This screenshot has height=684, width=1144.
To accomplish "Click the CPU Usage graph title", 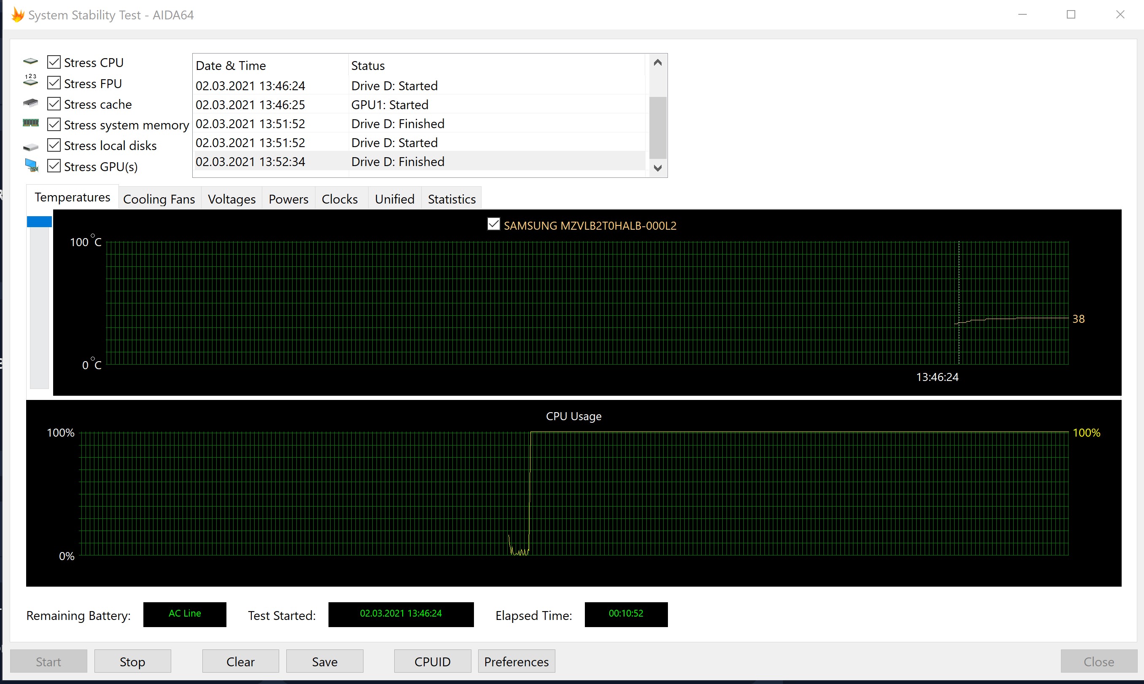I will pyautogui.click(x=573, y=416).
